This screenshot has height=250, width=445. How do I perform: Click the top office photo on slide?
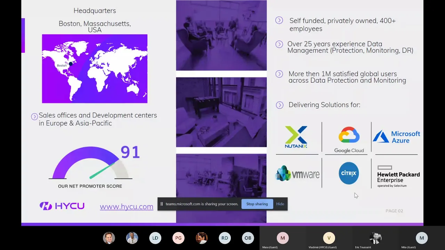221,35
